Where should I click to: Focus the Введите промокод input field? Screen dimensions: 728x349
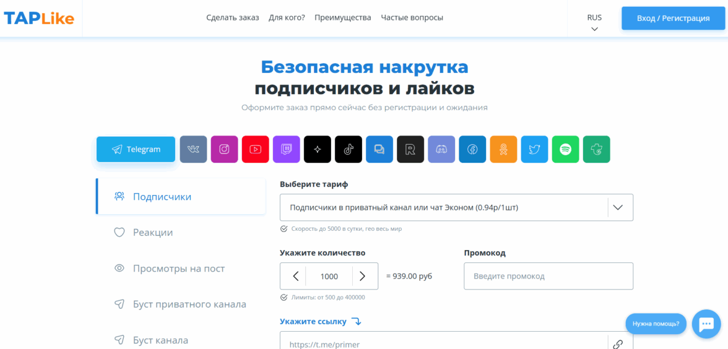[x=548, y=276]
